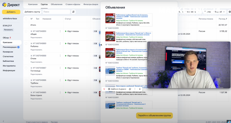Tick the checkbox for group Базы отдыха
Screen dimensions: 231x123
(x=26, y=93)
